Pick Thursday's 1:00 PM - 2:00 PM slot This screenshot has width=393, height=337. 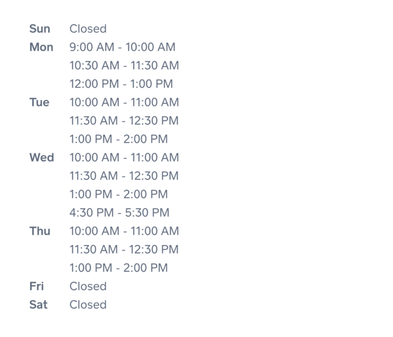[x=119, y=268]
